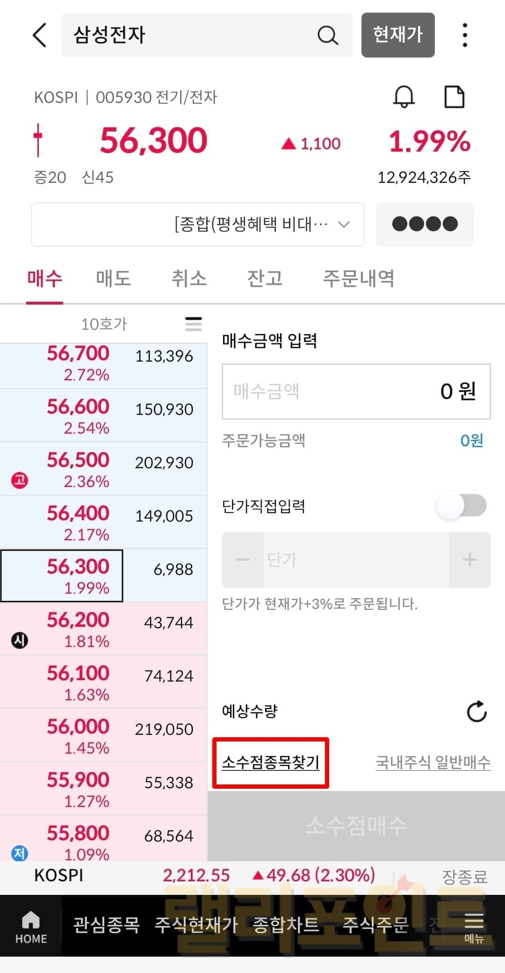505x973 pixels.
Task: Tap the back arrow icon
Action: pyautogui.click(x=40, y=36)
